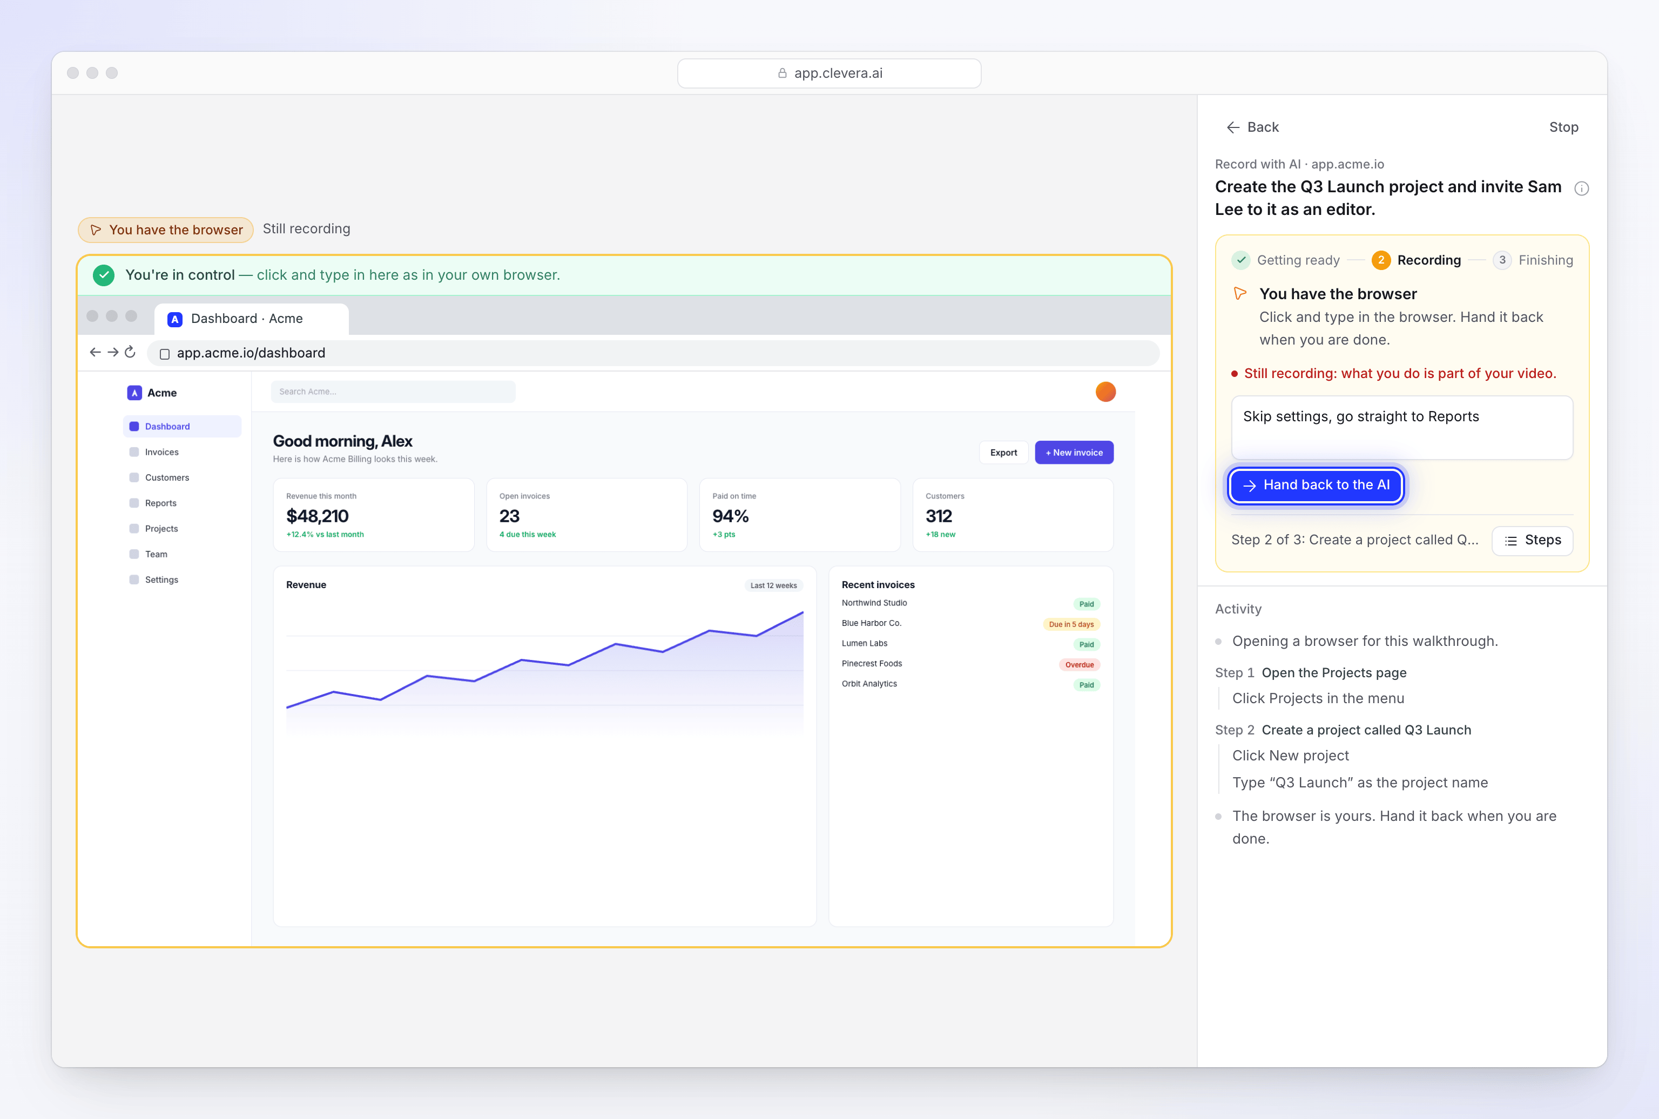The image size is (1659, 1119).
Task: Click green checkmark in control banner
Action: point(104,275)
